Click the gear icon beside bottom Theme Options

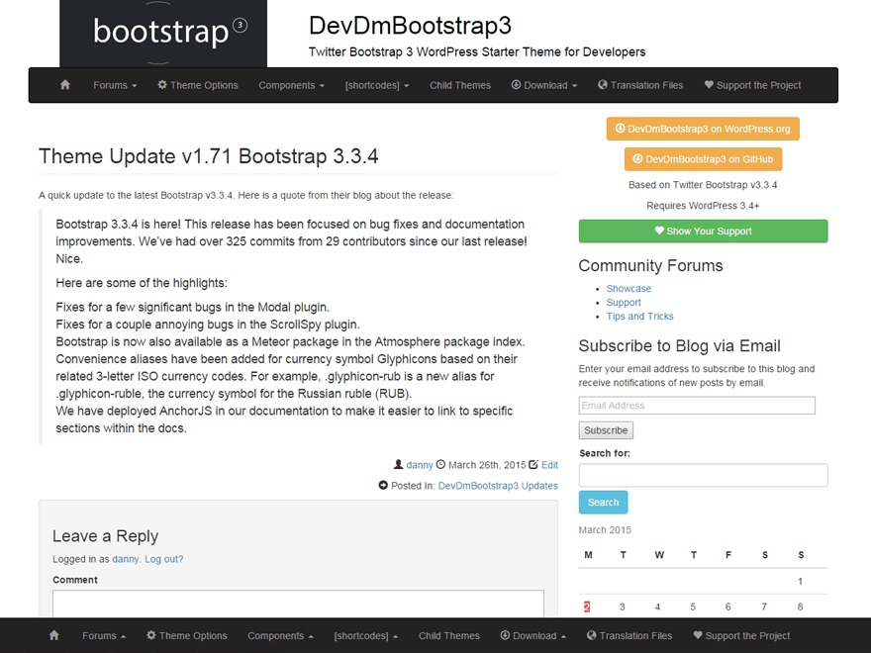click(151, 634)
